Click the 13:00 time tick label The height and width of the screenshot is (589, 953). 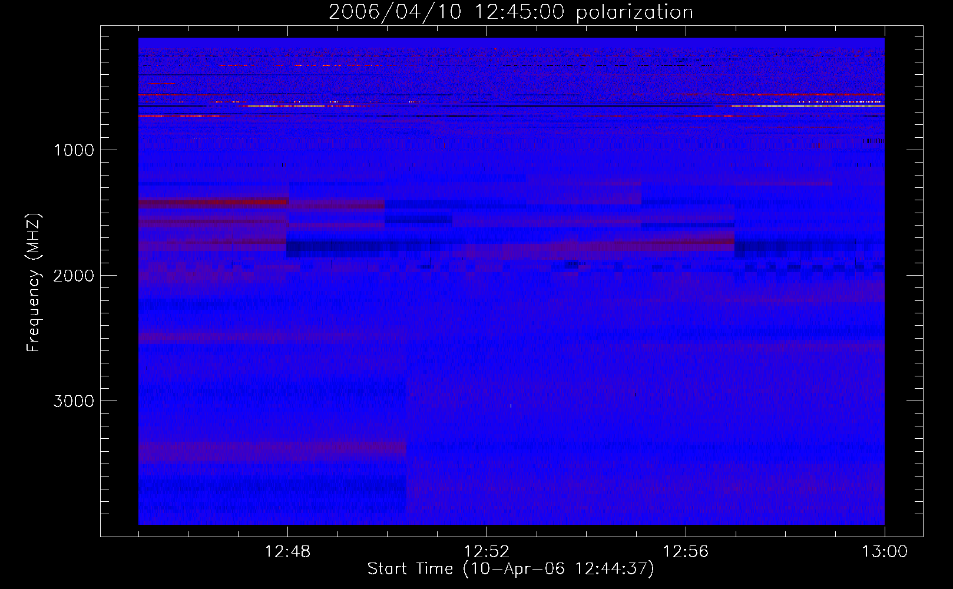click(885, 552)
